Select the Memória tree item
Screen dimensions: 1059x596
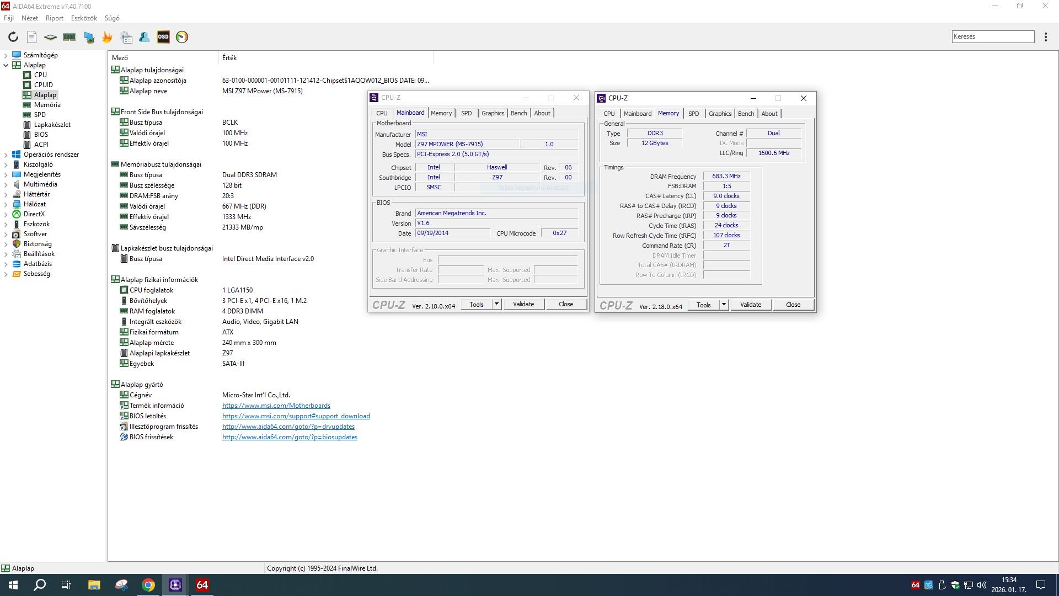47,105
